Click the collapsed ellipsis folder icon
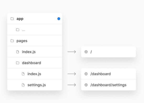 [18, 30]
